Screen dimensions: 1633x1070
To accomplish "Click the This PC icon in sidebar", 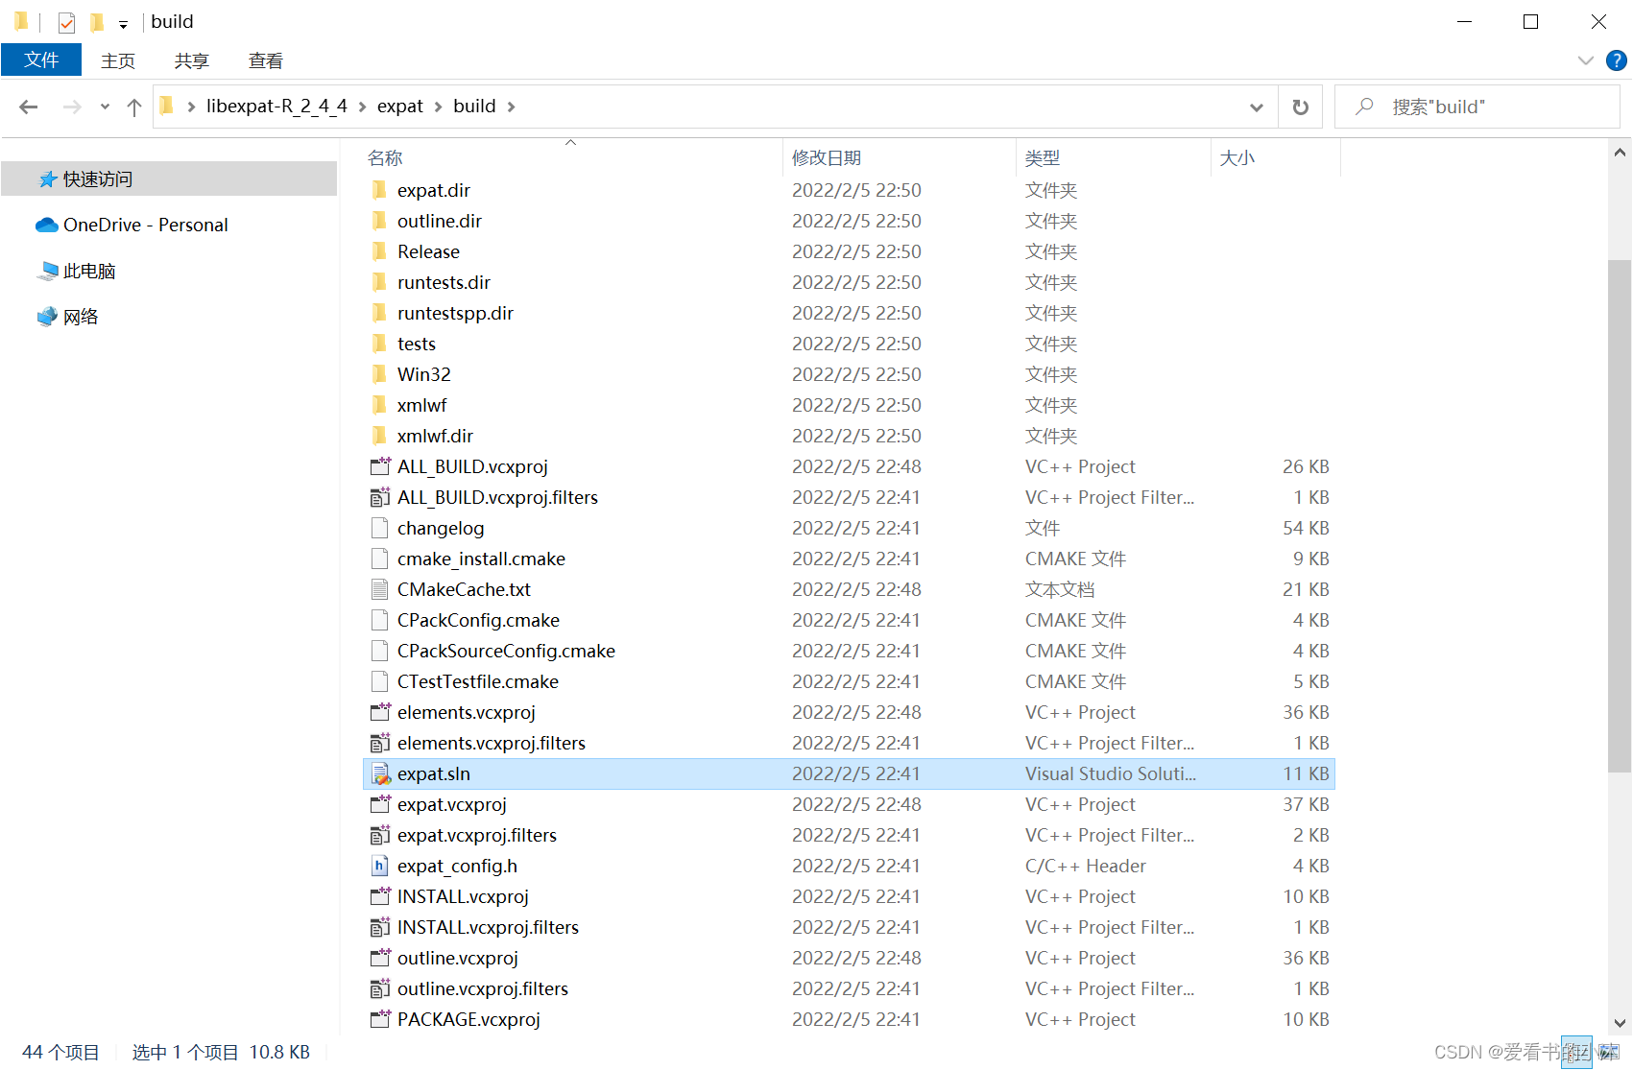I will tap(47, 271).
